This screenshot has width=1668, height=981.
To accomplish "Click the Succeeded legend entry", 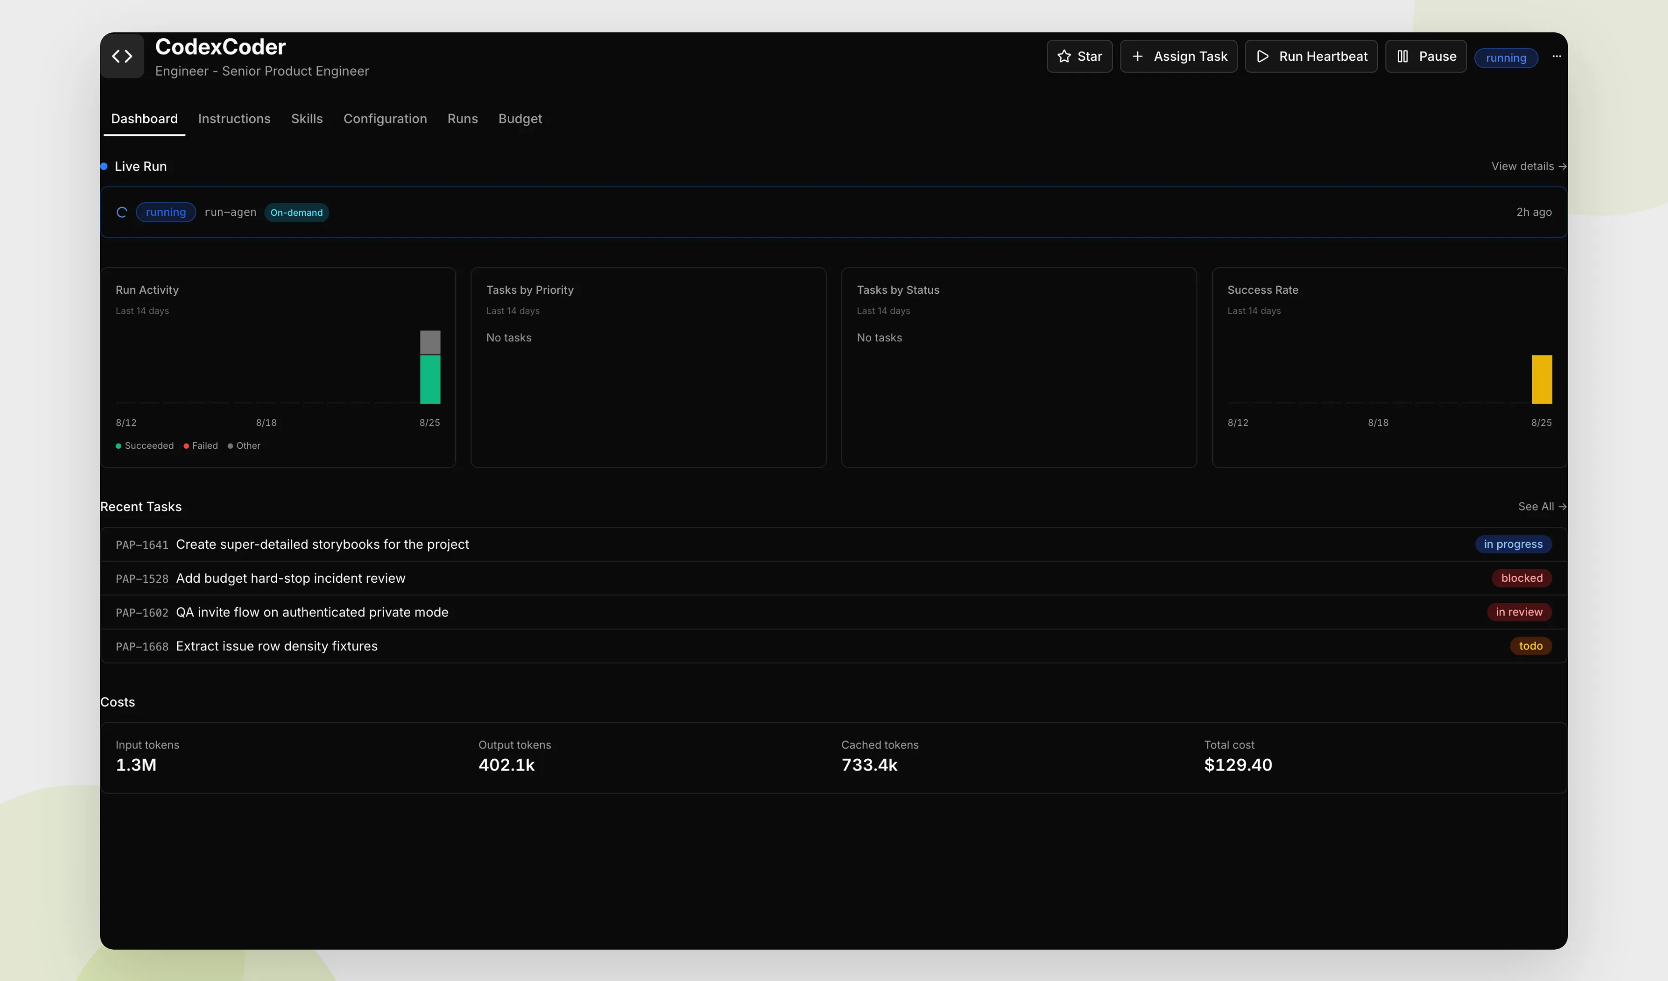I will [x=145, y=445].
